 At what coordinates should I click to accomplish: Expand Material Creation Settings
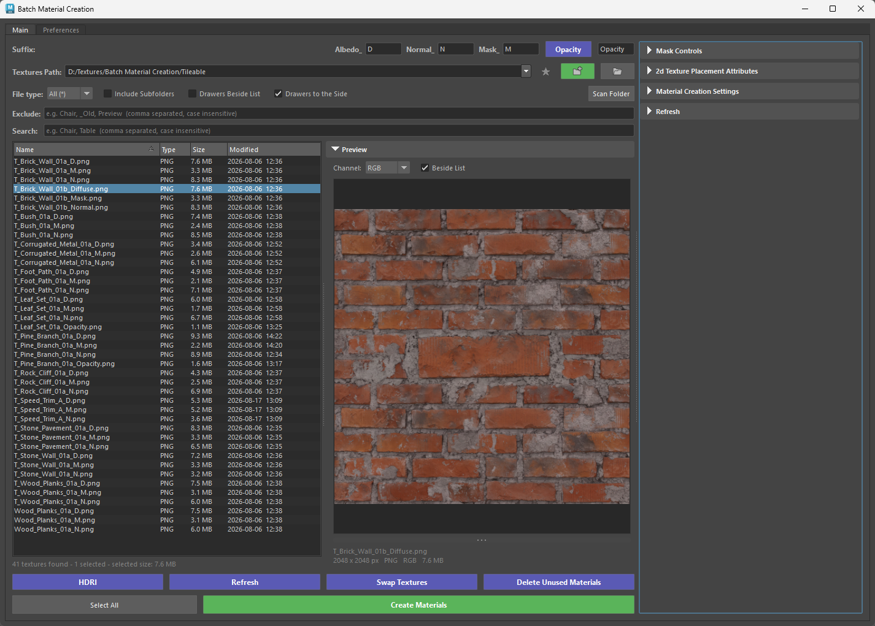pyautogui.click(x=750, y=91)
